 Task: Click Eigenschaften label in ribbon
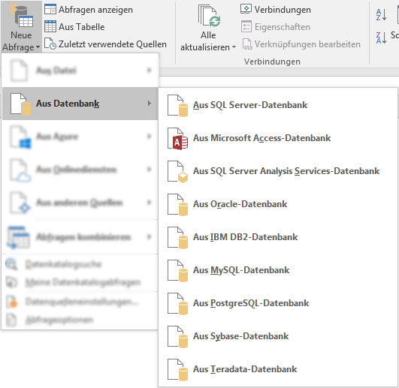tap(283, 27)
